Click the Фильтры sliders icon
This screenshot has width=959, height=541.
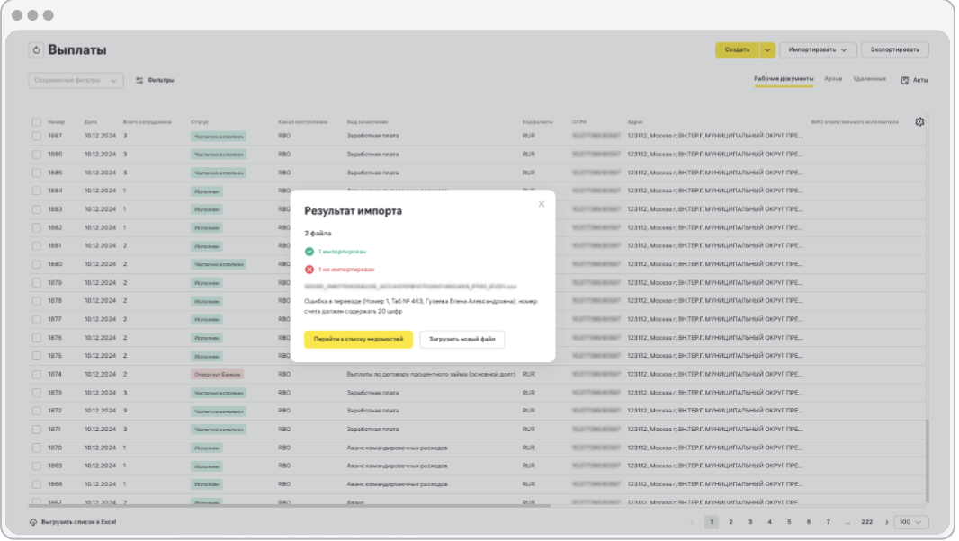tap(139, 81)
